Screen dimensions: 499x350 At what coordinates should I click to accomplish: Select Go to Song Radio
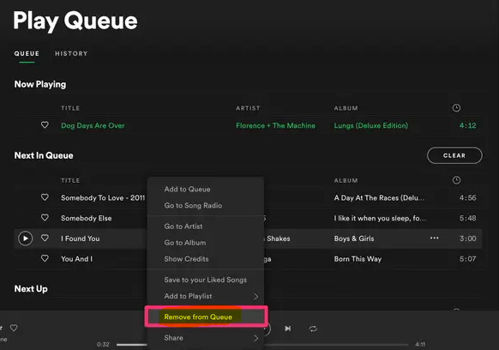(x=193, y=205)
